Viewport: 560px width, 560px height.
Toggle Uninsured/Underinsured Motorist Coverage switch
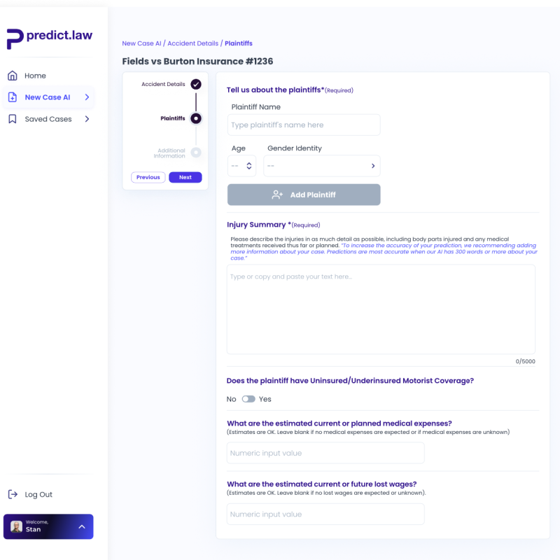[x=248, y=399]
